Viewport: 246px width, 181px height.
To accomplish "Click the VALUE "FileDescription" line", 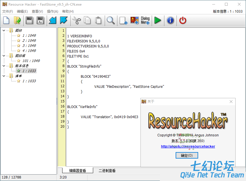I will point(129,86).
